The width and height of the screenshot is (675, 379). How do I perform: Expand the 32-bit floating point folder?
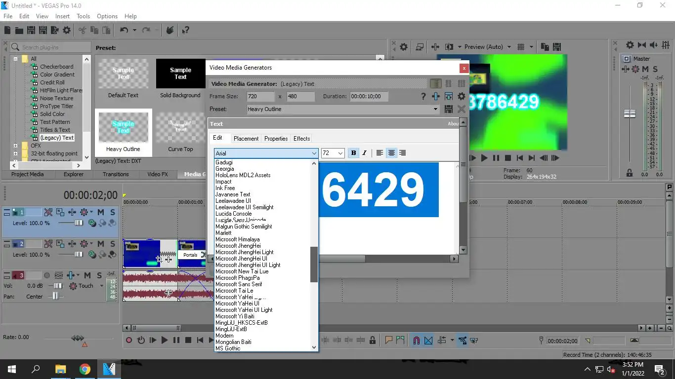click(15, 153)
